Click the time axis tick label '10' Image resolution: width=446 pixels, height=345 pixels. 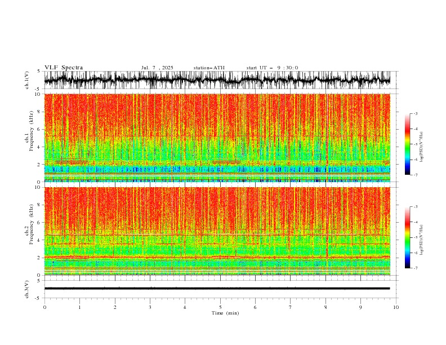(396, 307)
